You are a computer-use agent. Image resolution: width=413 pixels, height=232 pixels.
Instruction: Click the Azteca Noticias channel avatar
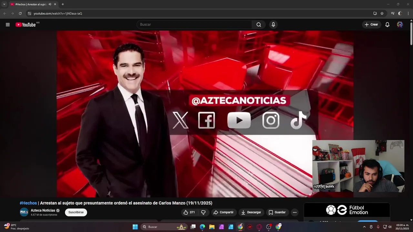pos(24,212)
